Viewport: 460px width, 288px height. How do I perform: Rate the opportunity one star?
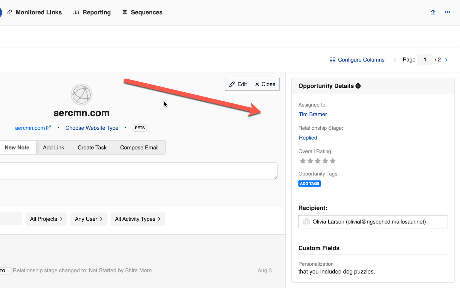[x=303, y=161]
